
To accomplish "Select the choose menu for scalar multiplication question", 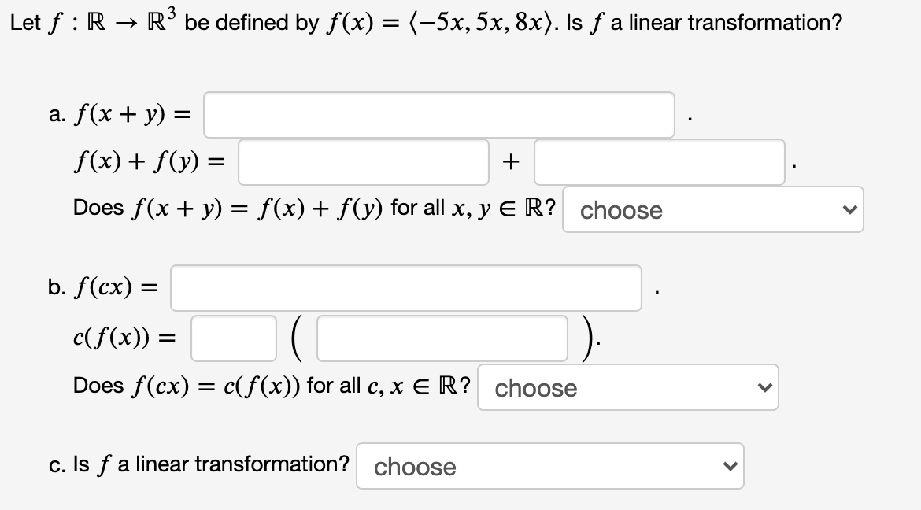I will 626,387.
